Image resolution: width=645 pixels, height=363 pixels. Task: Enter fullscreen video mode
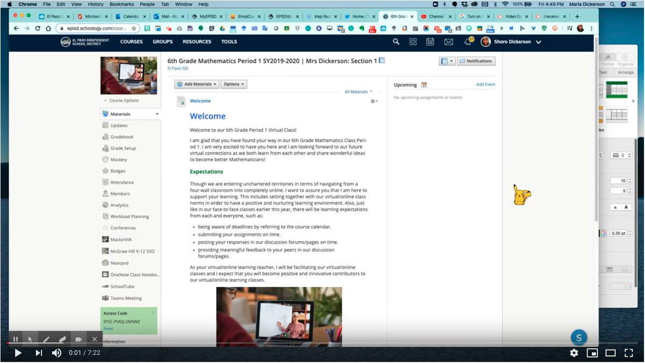point(628,353)
